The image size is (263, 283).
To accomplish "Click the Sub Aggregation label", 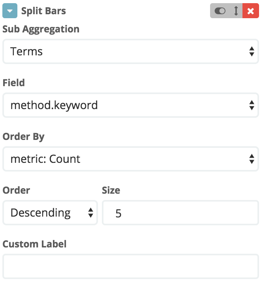I will 41,29.
